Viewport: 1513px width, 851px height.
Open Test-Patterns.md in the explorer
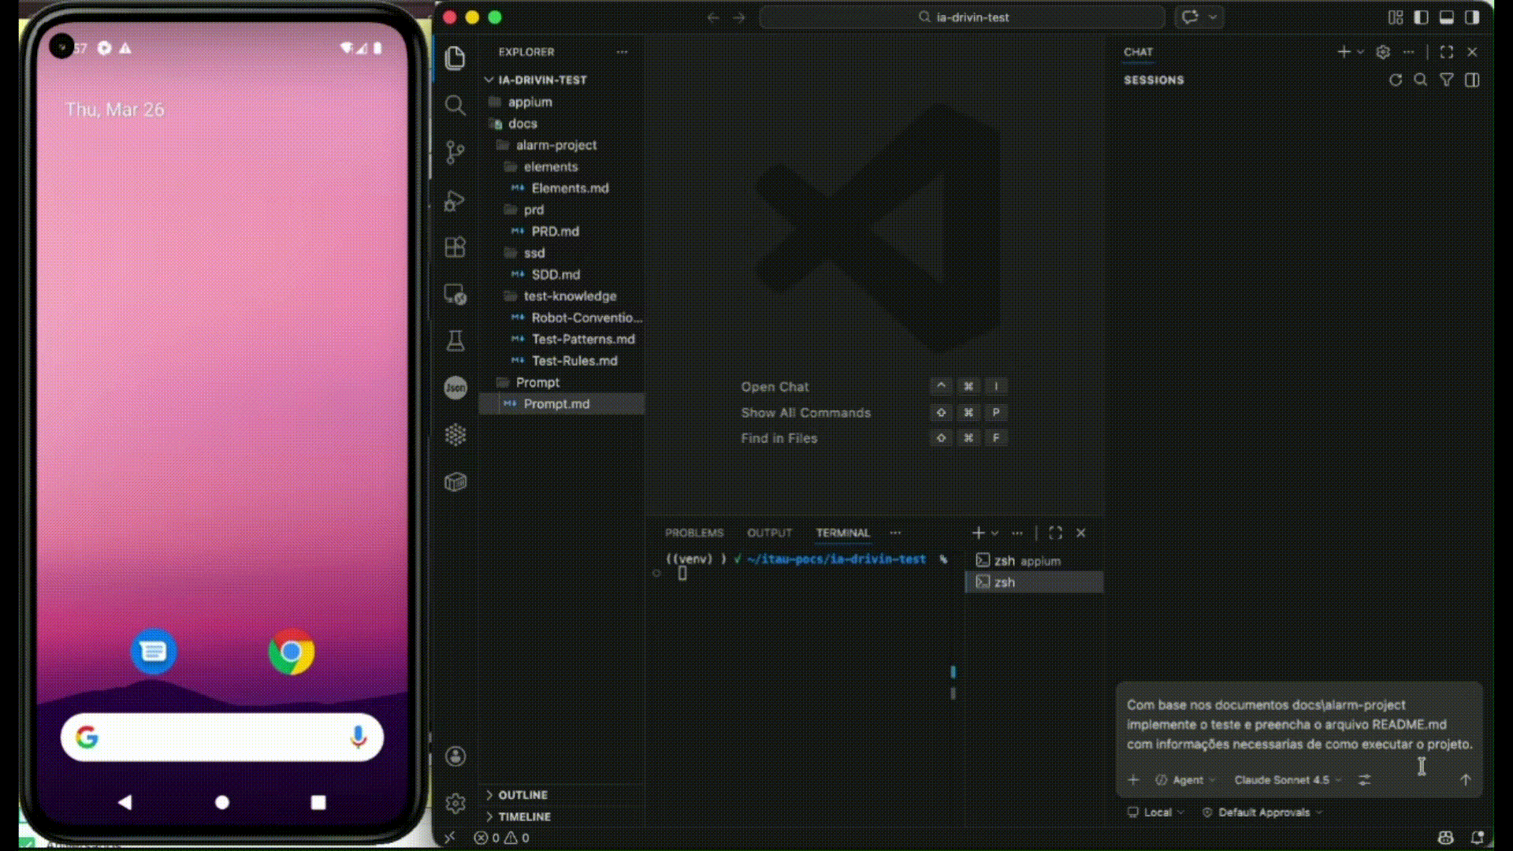tap(582, 339)
